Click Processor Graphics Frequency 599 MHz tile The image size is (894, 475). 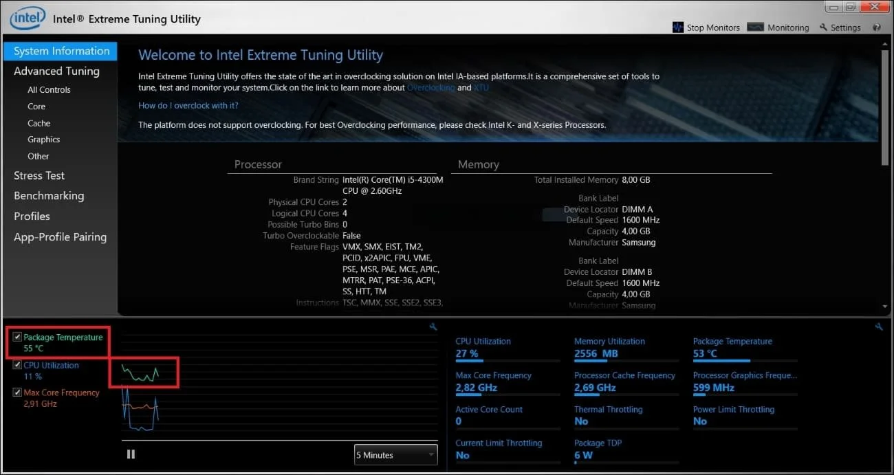click(x=745, y=382)
